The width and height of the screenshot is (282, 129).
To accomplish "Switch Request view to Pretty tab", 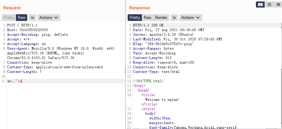I will tap(9, 17).
